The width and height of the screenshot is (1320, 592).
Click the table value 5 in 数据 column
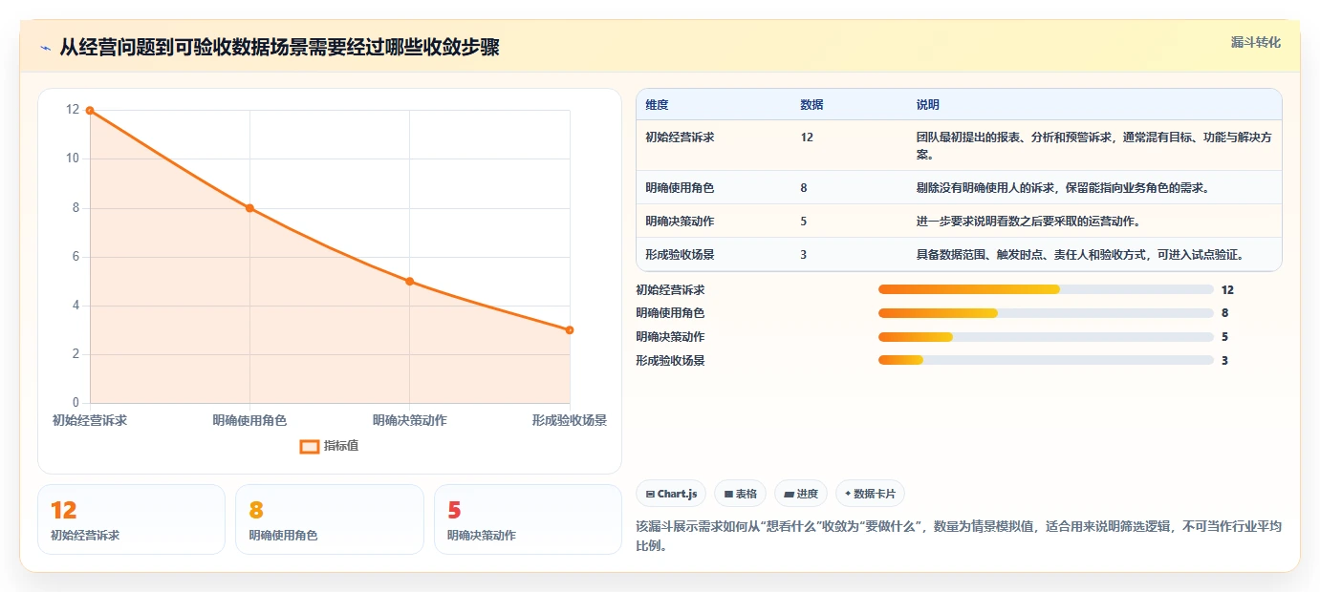pyautogui.click(x=804, y=222)
